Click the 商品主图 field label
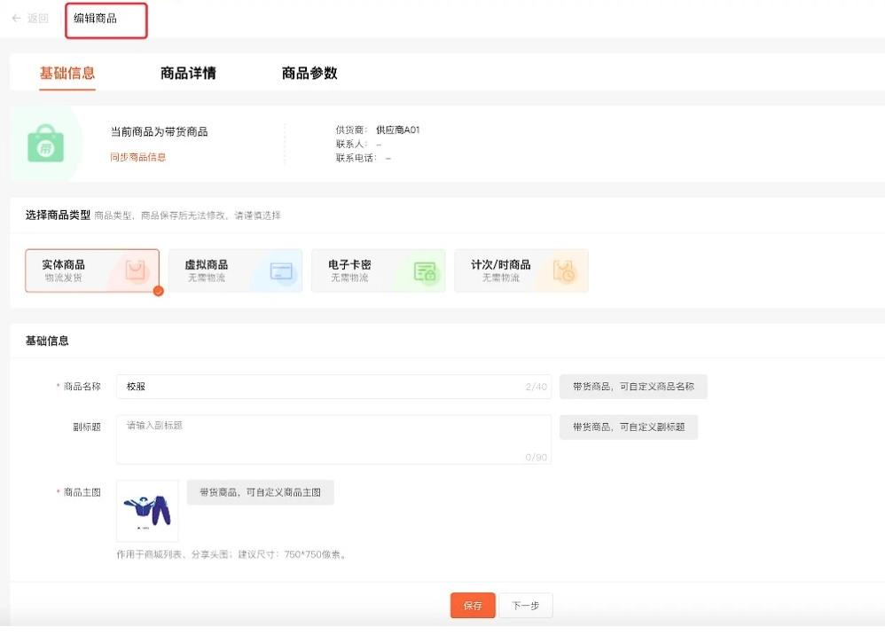885x635 pixels. [x=82, y=492]
